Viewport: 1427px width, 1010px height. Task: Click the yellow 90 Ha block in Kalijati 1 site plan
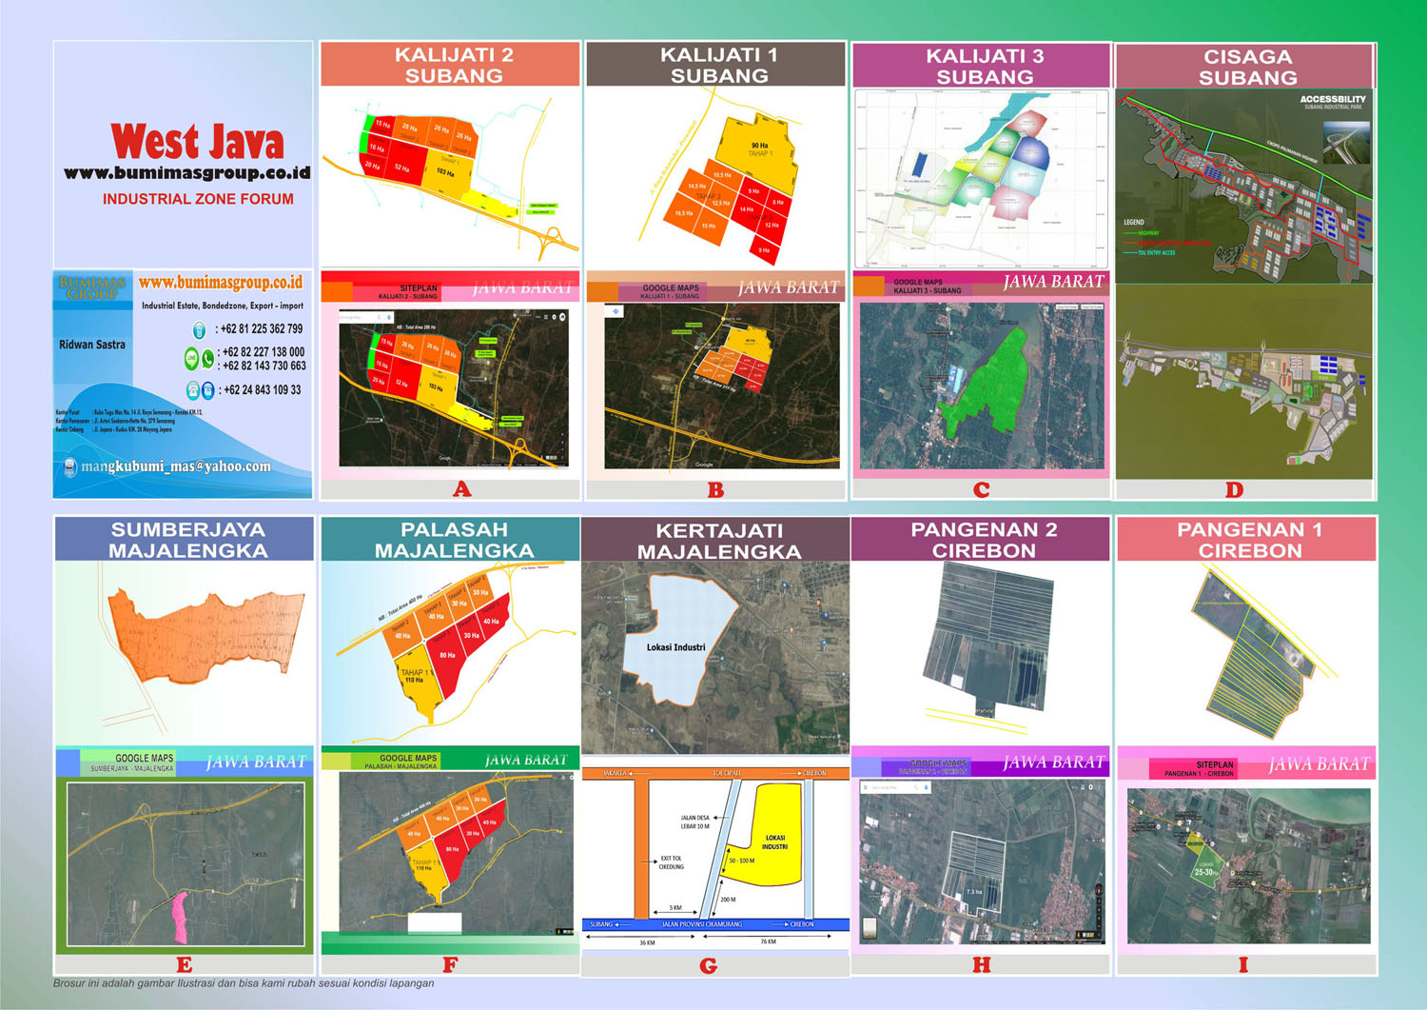click(758, 152)
